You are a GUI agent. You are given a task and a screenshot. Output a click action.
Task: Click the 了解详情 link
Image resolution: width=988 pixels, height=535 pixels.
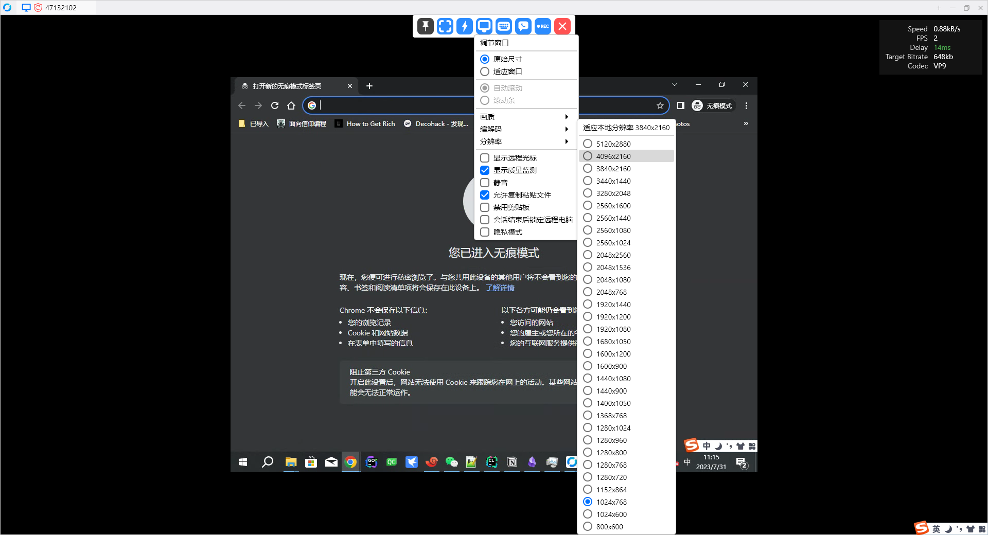tap(499, 288)
